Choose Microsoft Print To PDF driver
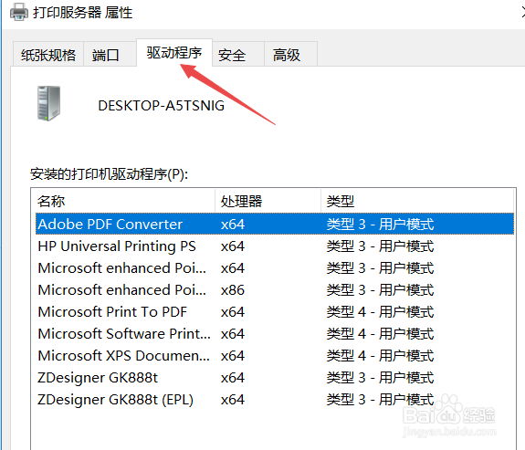This screenshot has height=450, width=525. 275,312
